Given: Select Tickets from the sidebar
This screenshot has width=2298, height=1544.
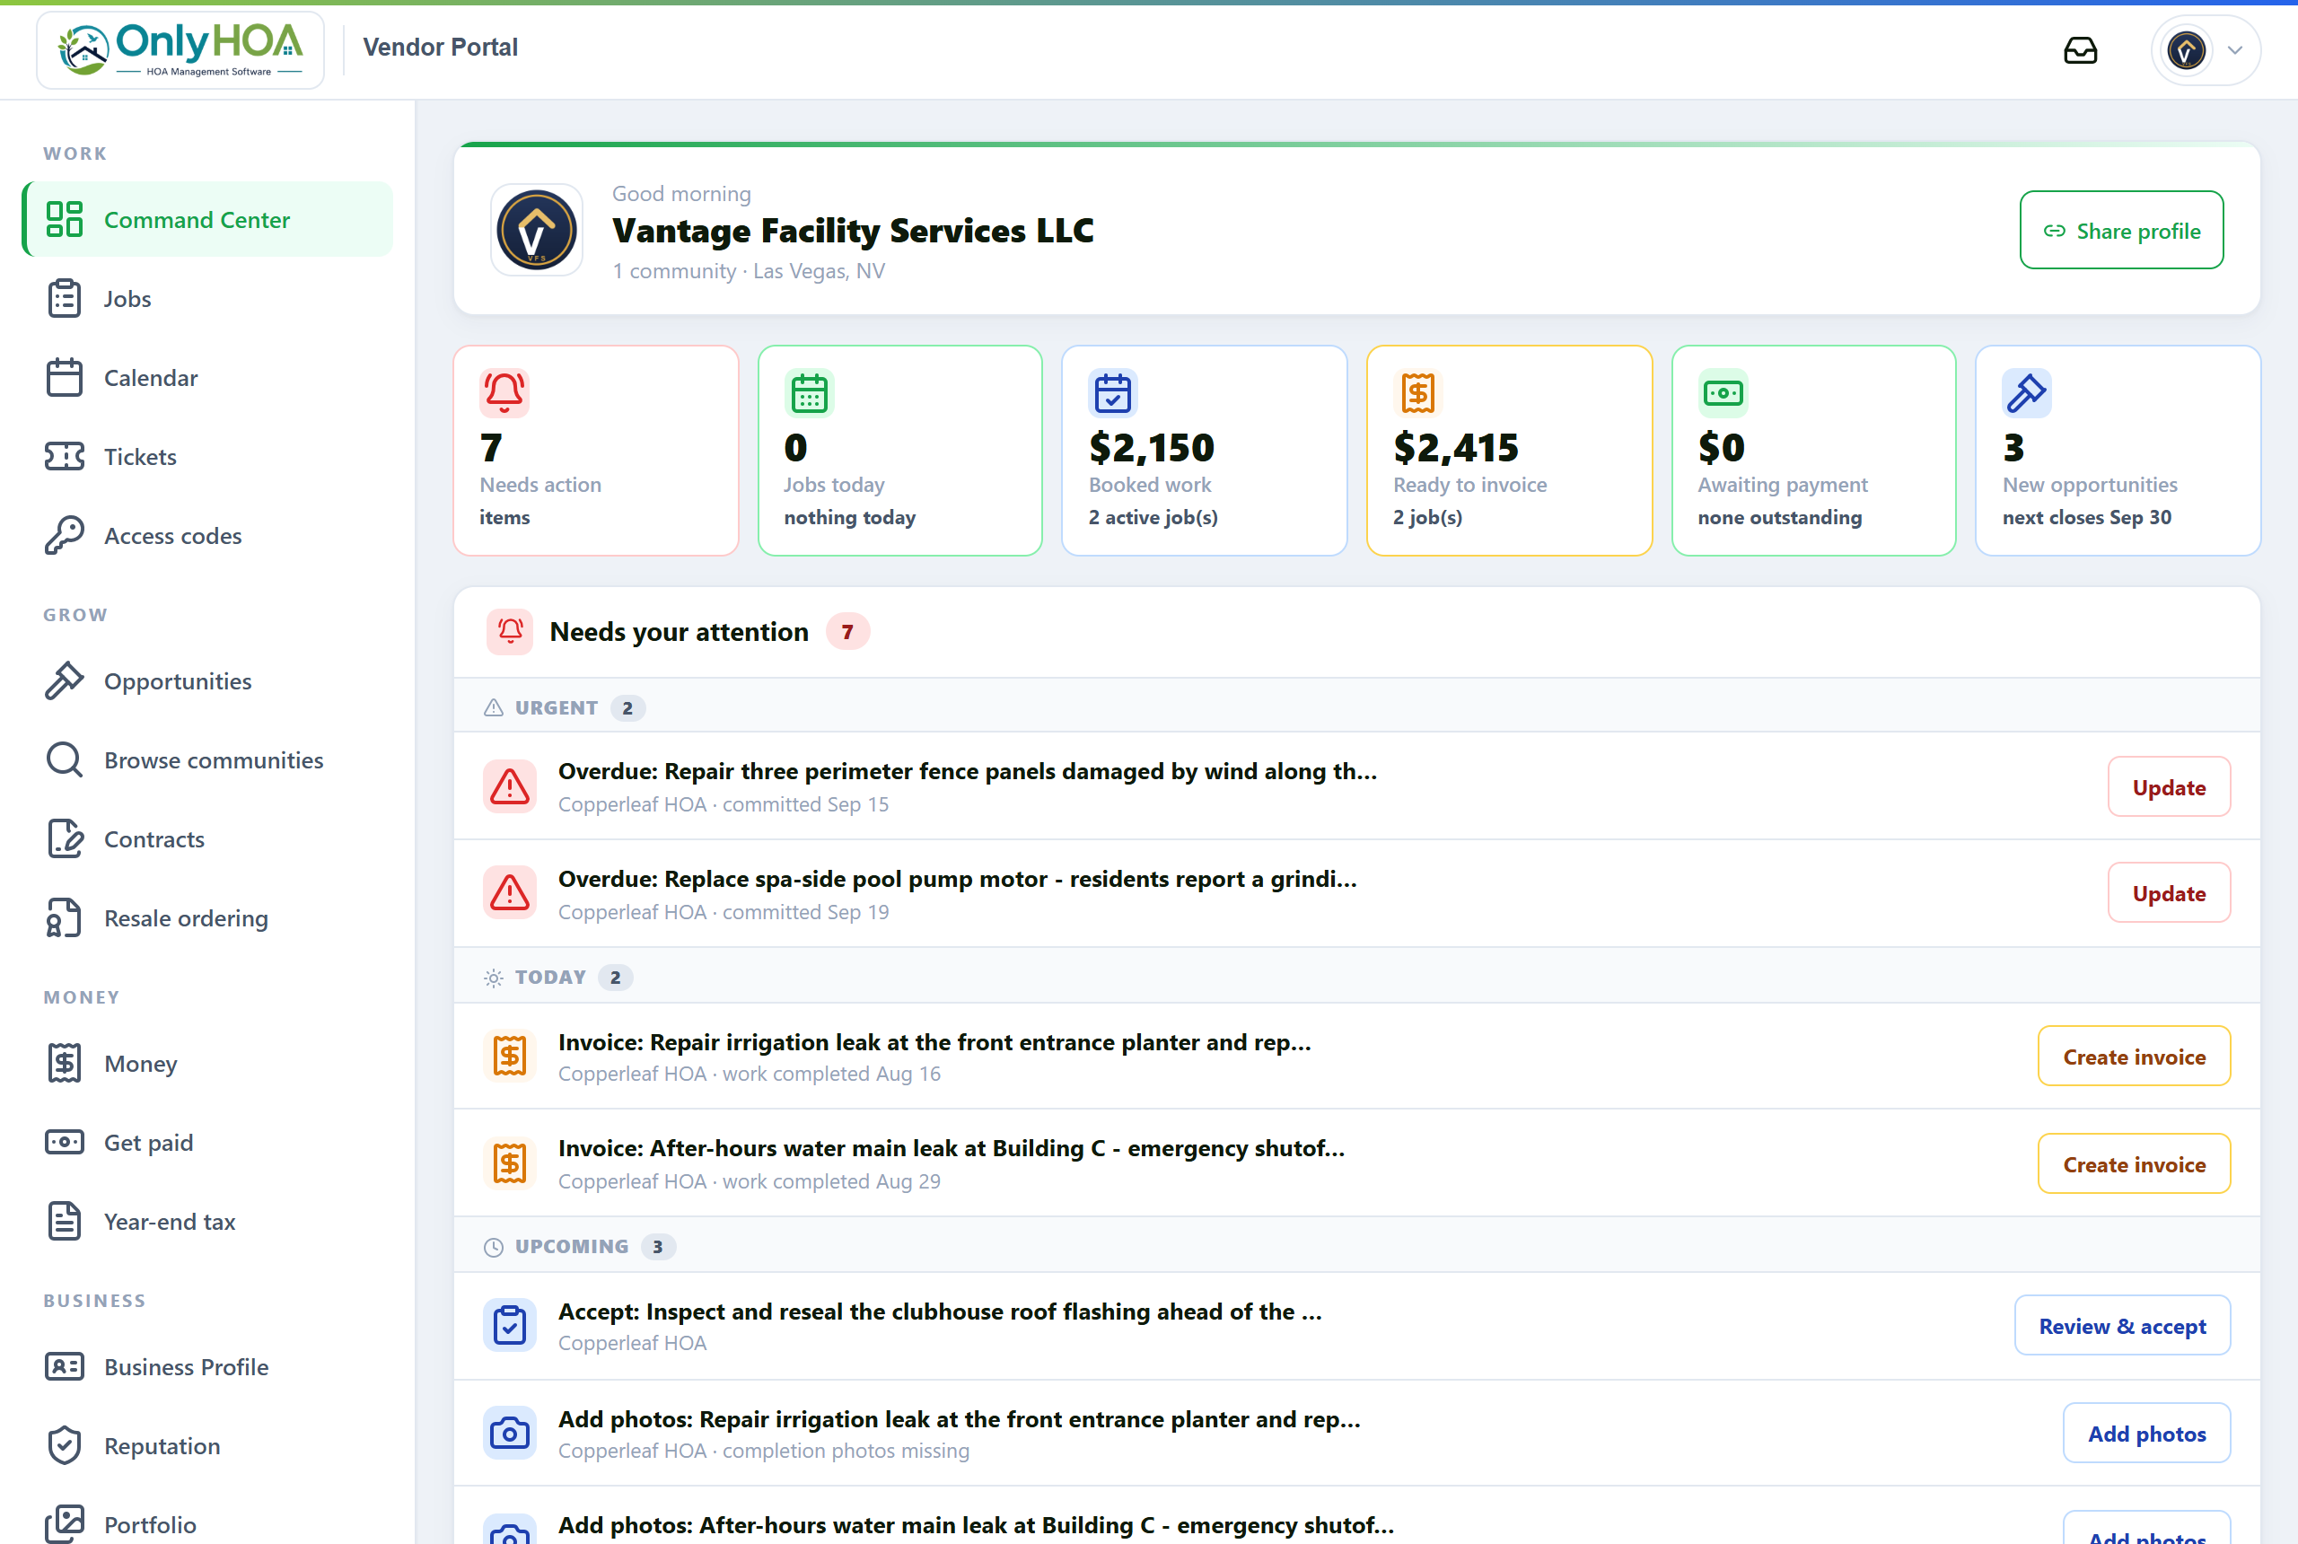Looking at the screenshot, I should (x=209, y=456).
